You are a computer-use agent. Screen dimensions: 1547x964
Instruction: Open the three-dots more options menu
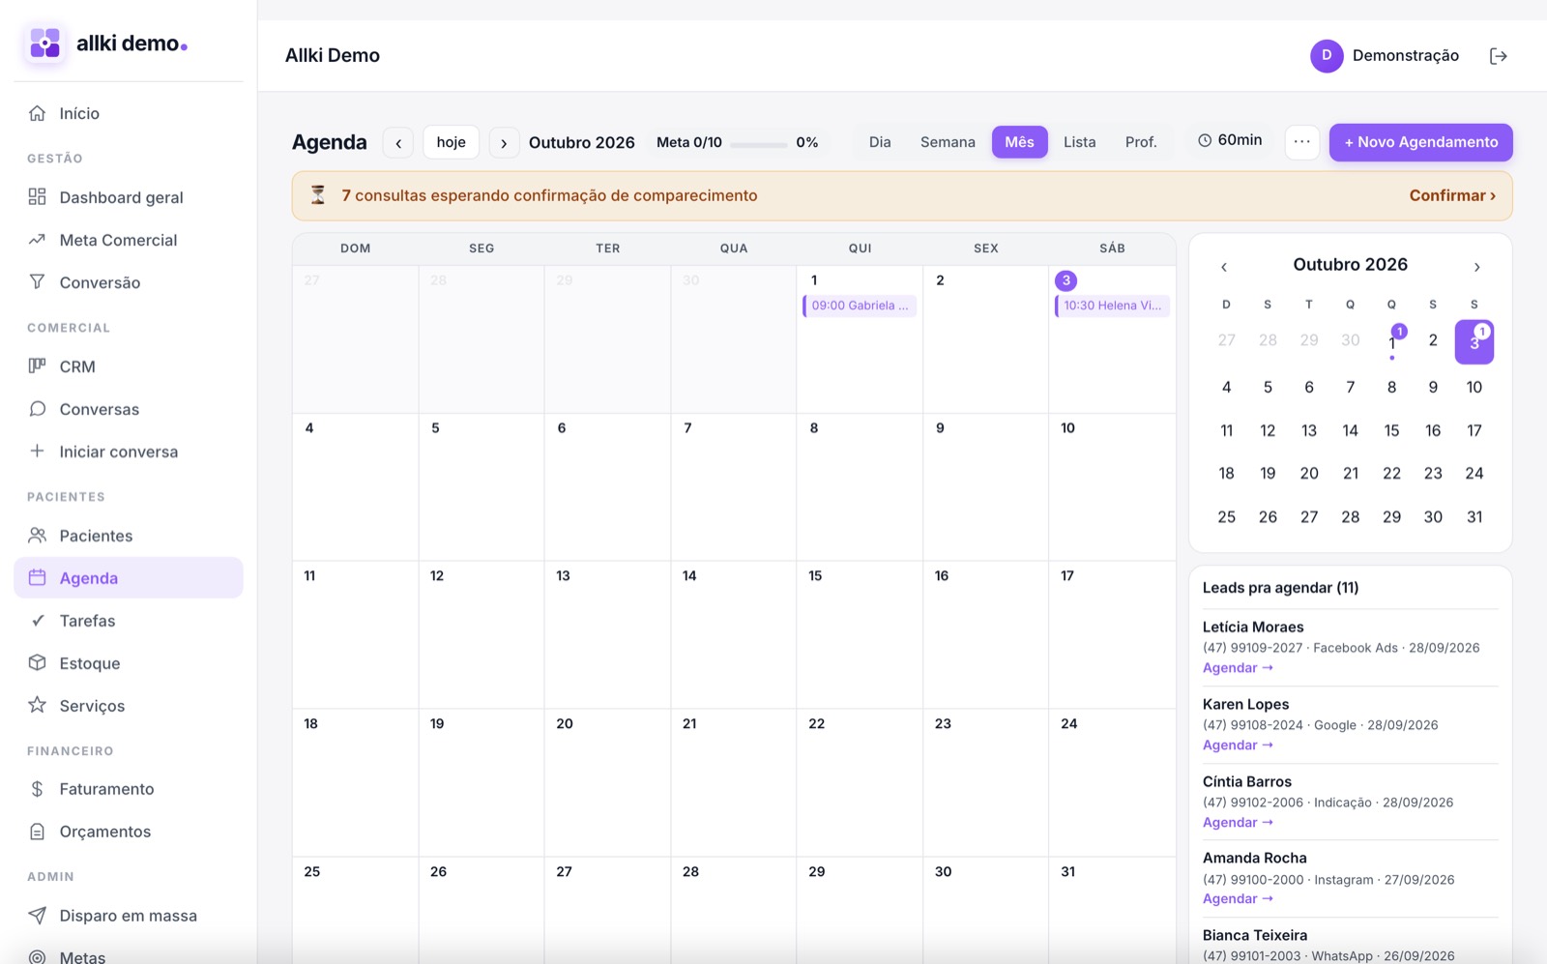(1302, 142)
